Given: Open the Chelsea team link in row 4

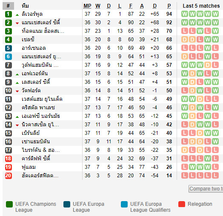Looking at the screenshot, I should point(28,40).
